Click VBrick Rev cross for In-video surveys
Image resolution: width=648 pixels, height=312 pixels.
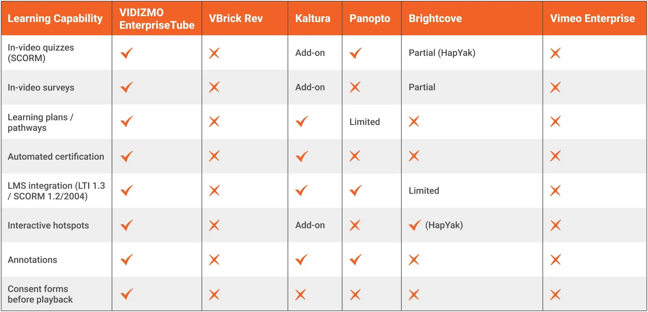point(214,87)
